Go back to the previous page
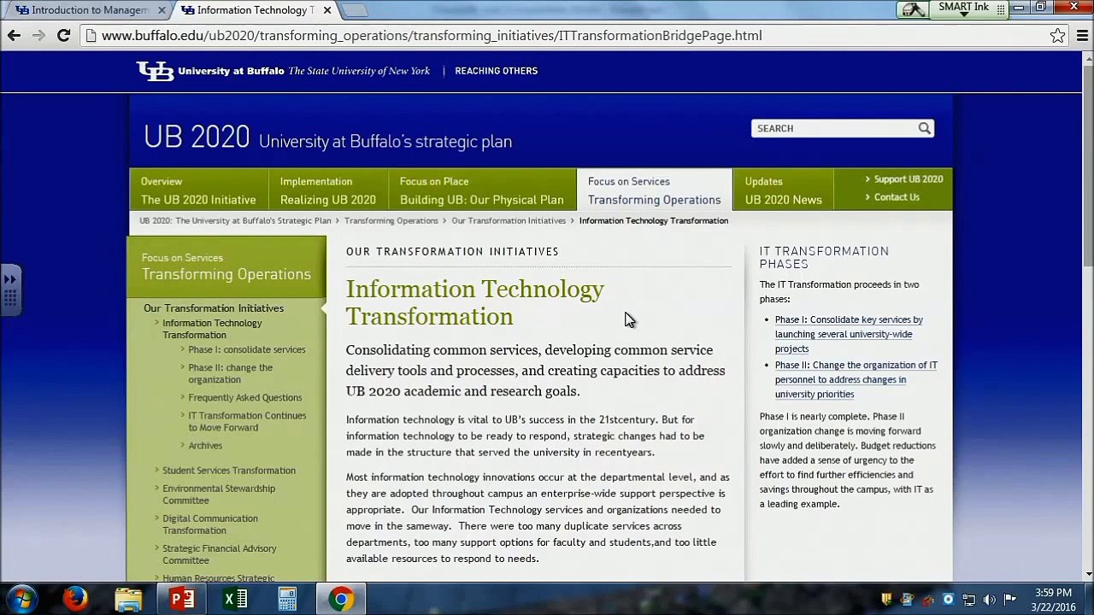The image size is (1094, 615). 14,35
